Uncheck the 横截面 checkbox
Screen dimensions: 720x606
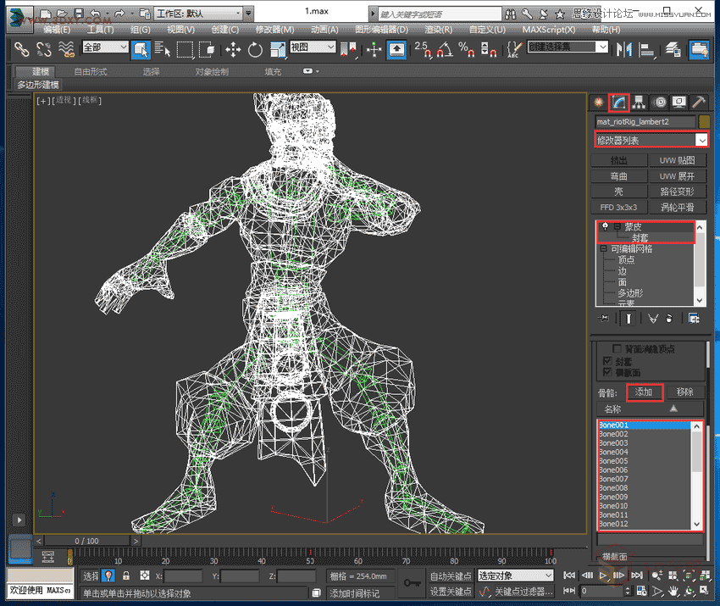606,372
